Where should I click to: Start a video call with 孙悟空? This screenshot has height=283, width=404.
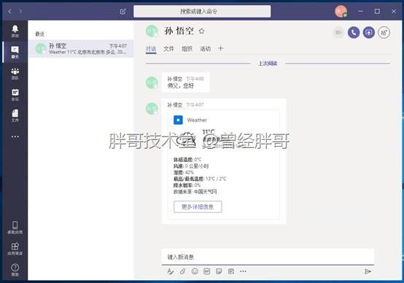[338, 33]
